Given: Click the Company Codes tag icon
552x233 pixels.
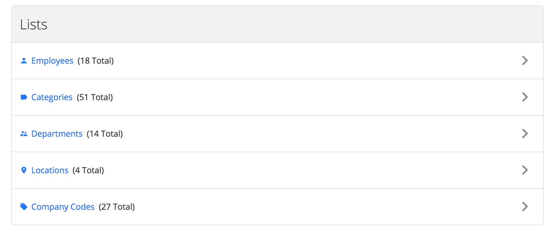Looking at the screenshot, I should tap(24, 207).
